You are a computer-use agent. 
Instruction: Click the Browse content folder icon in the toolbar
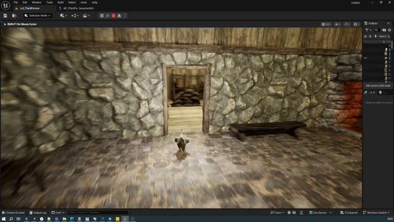pyautogui.click(x=14, y=15)
